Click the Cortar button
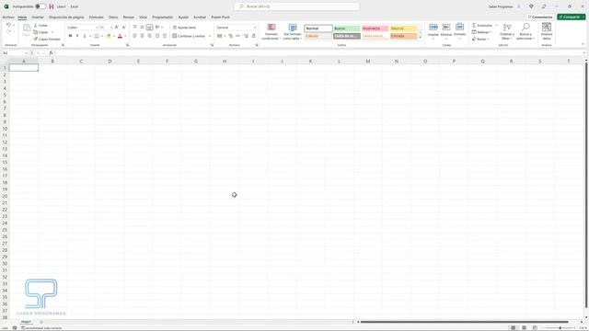The width and height of the screenshot is (589, 331). [x=40, y=25]
